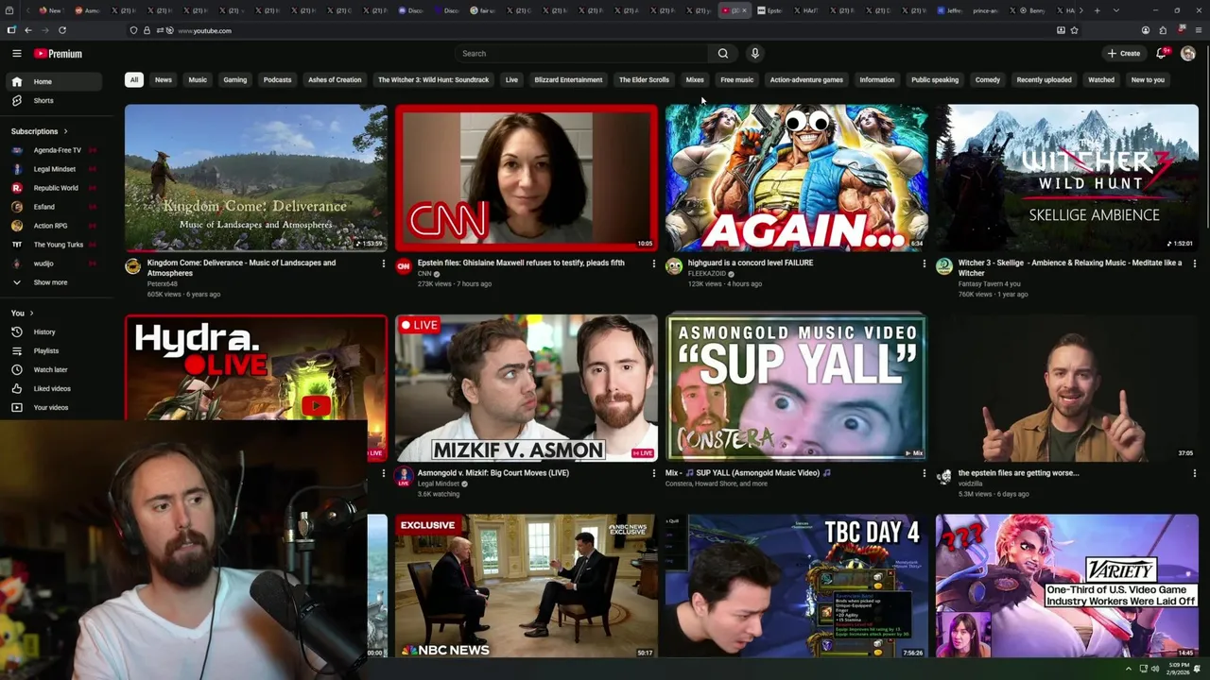Open more options for Witcher 3 Skellige video
1210x680 pixels.
(1194, 263)
